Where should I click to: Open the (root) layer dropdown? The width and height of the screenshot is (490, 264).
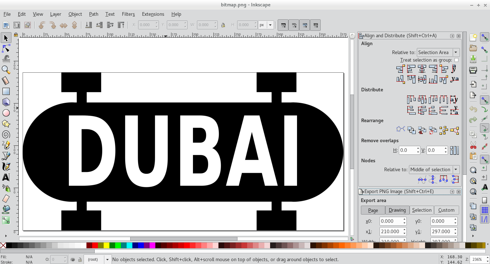point(98,259)
